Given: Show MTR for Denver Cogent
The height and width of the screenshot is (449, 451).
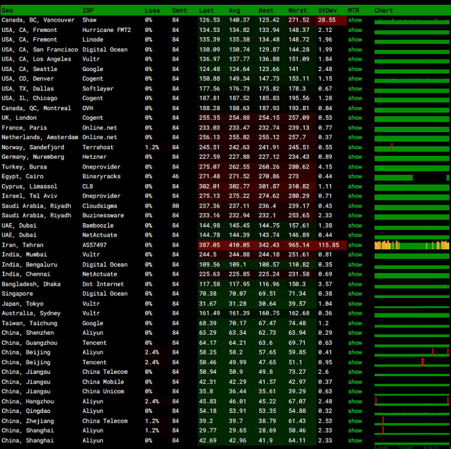Looking at the screenshot, I should (x=355, y=79).
